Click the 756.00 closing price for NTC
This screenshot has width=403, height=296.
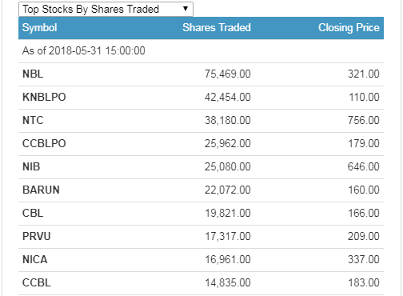[x=364, y=120]
